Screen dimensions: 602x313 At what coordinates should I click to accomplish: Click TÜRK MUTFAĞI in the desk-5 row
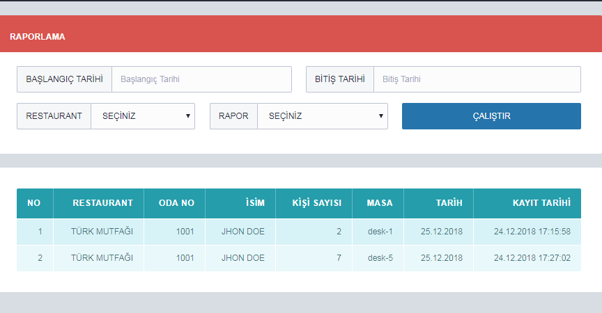click(102, 258)
